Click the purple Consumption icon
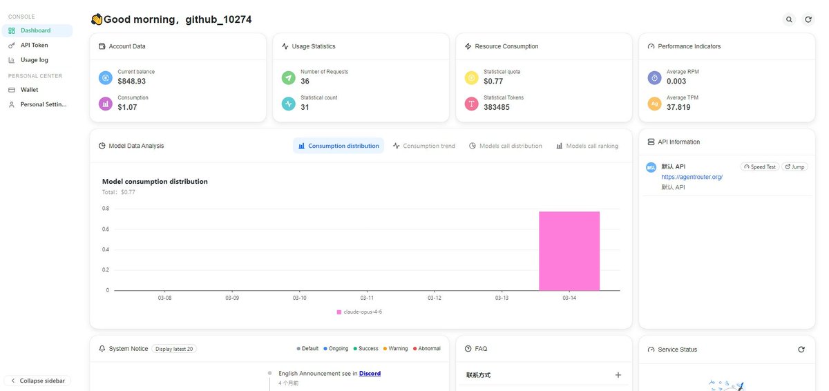This screenshot has height=391, width=829. tap(105, 104)
